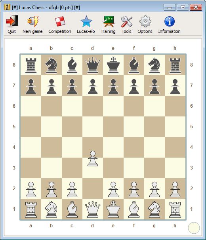206x240 pixels.
Task: Select the black bishop on c8
Action: tap(72, 65)
